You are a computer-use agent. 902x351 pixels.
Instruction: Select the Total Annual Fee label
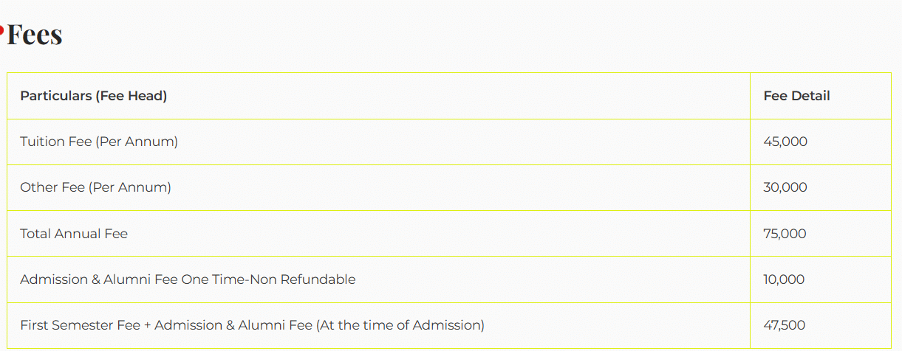point(74,234)
